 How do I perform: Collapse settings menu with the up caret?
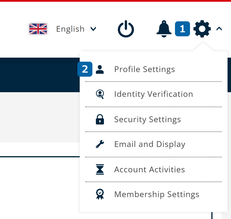click(219, 29)
